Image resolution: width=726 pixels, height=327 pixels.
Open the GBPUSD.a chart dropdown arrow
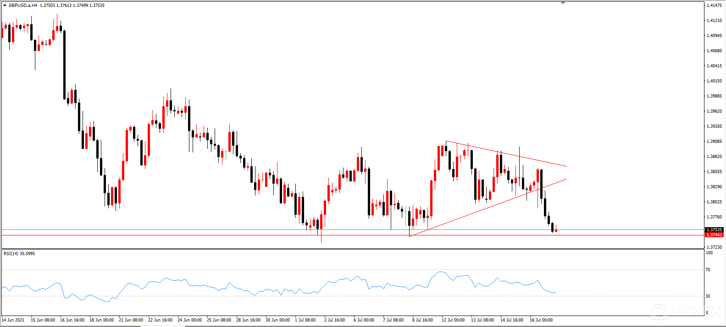click(5, 5)
